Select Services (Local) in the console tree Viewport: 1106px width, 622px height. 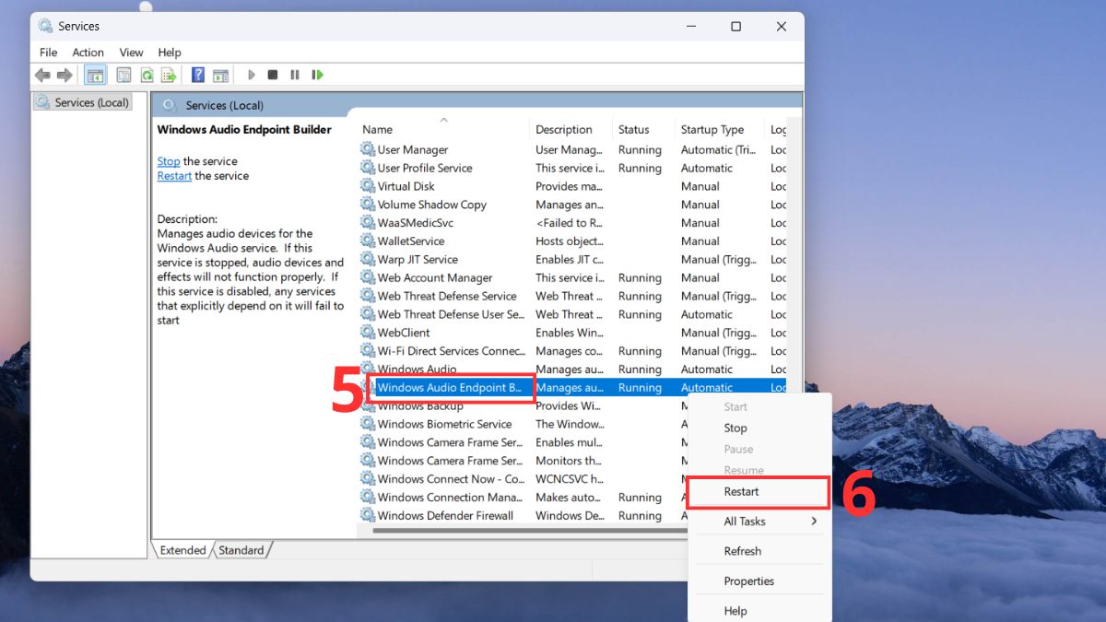tap(91, 102)
